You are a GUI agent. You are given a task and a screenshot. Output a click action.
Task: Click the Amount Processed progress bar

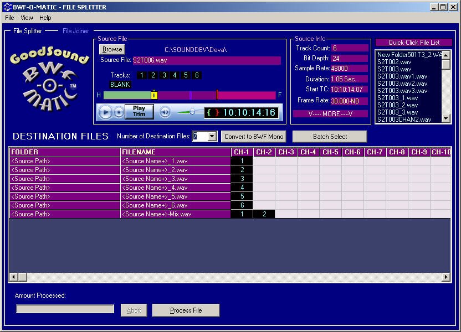click(65, 309)
